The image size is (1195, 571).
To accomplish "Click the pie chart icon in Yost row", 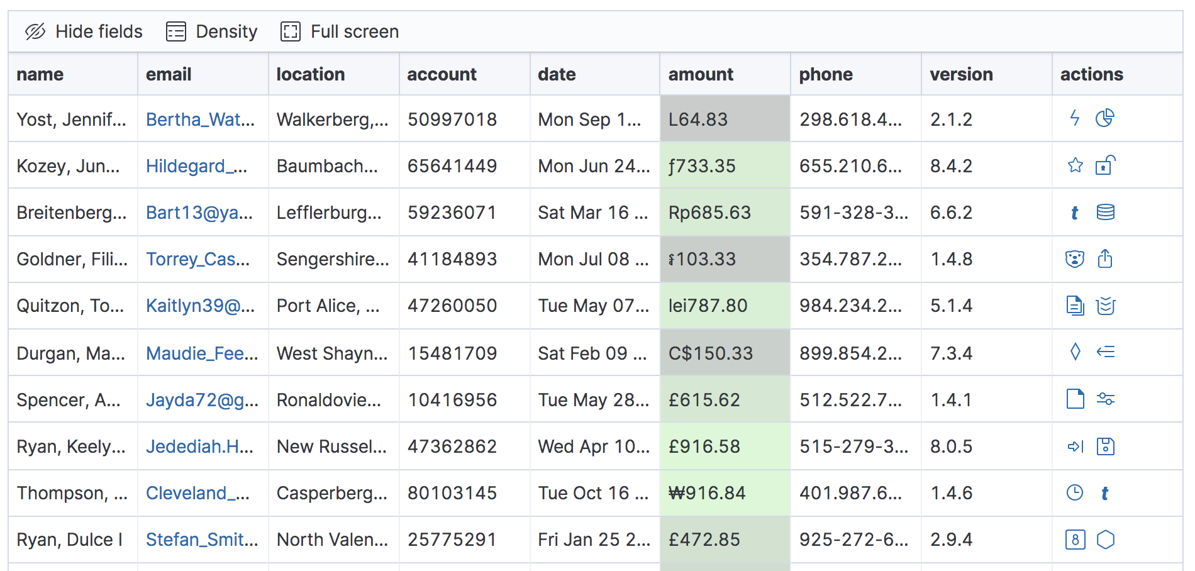I will coord(1105,118).
